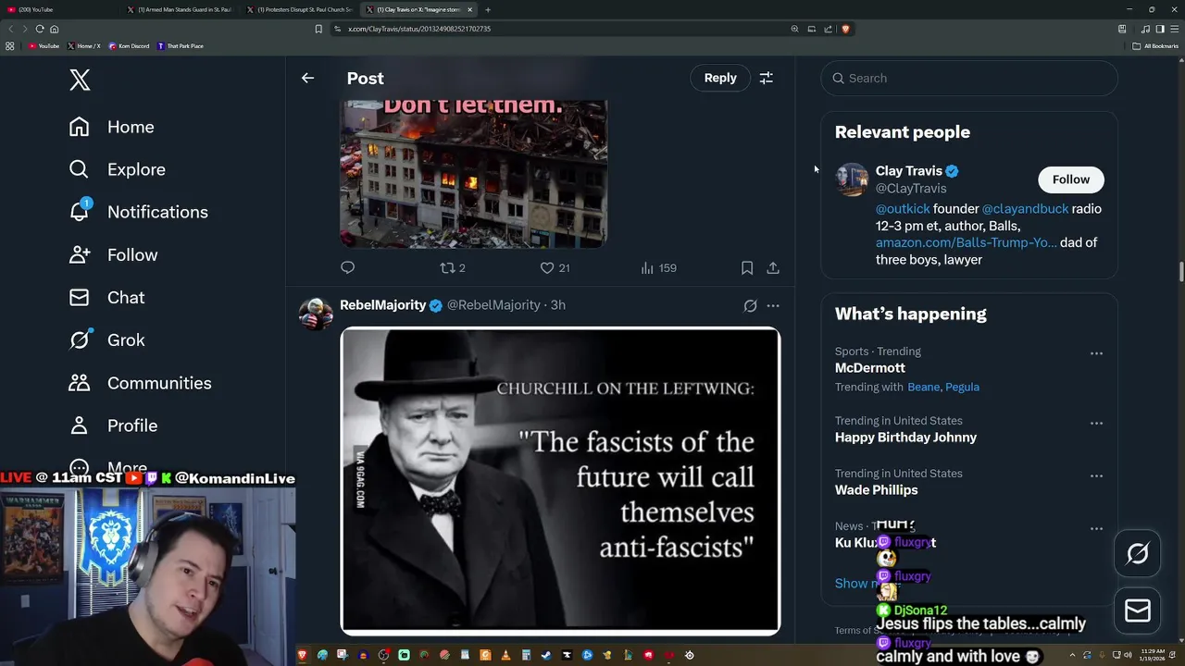The image size is (1185, 666).
Task: Click Grok explain icon on RebelMajority reply
Action: (750, 305)
